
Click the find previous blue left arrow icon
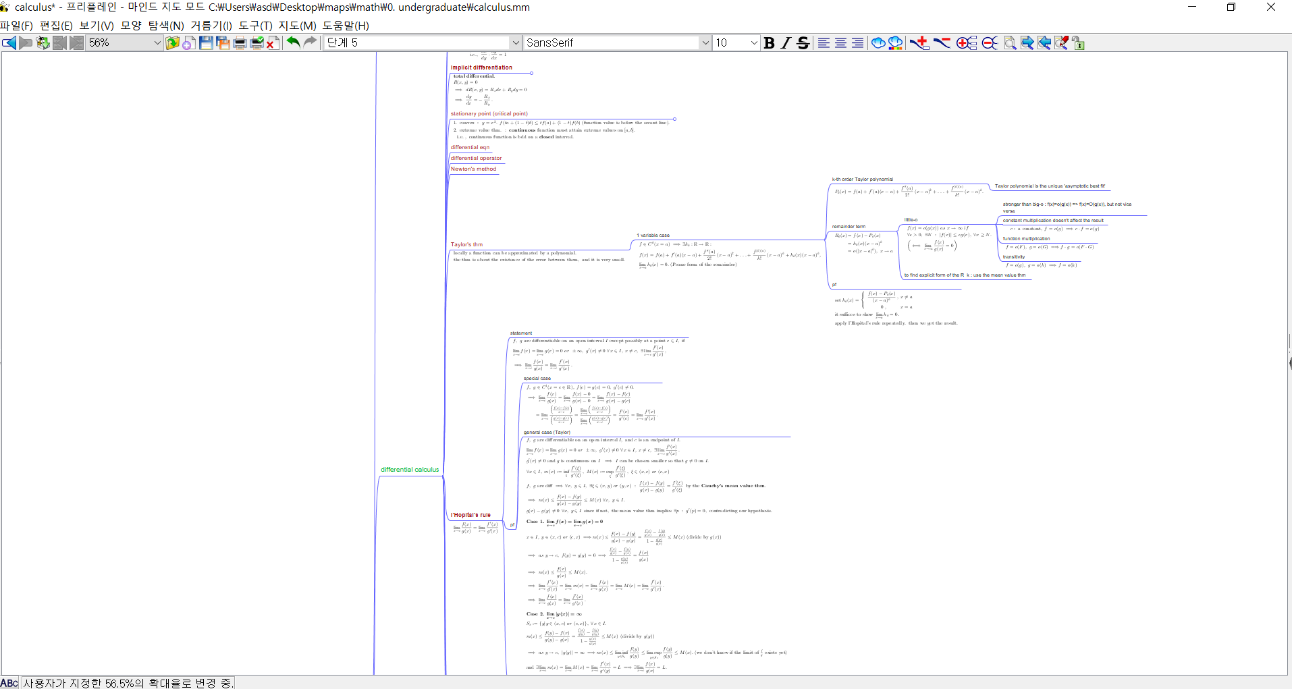(1044, 43)
